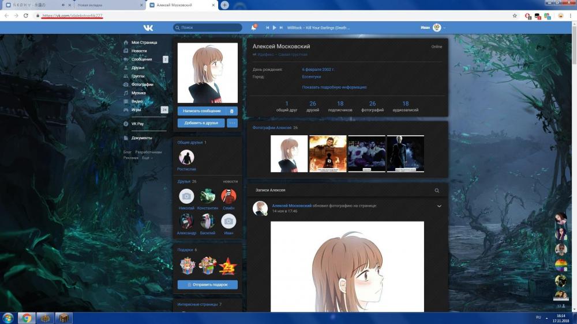Click the search icon in Записи Алексея
The width and height of the screenshot is (577, 324).
coord(437,190)
